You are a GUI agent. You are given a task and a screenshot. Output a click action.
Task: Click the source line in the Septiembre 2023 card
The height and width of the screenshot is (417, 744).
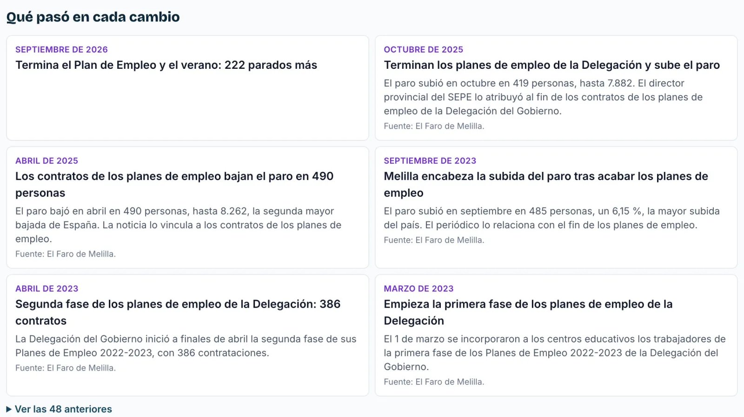pyautogui.click(x=434, y=240)
